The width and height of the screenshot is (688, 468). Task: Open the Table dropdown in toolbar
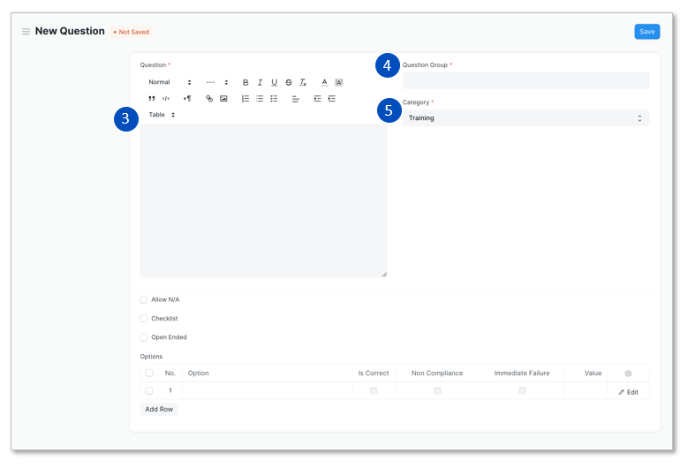pos(162,115)
